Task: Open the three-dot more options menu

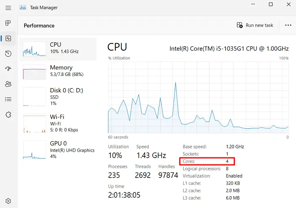Action: 288,25
